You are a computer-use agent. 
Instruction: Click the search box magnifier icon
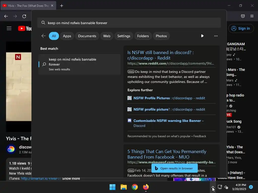[43, 23]
